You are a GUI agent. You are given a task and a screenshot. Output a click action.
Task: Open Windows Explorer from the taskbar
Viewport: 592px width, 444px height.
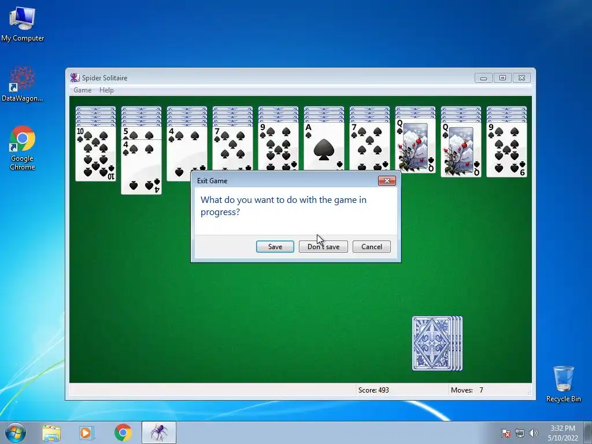tap(51, 432)
